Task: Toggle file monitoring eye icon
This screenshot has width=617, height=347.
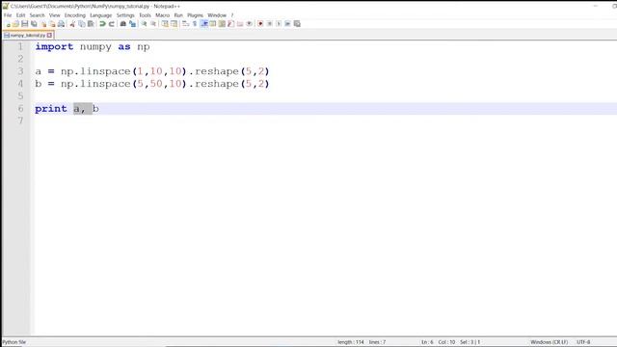Action: coord(249,24)
